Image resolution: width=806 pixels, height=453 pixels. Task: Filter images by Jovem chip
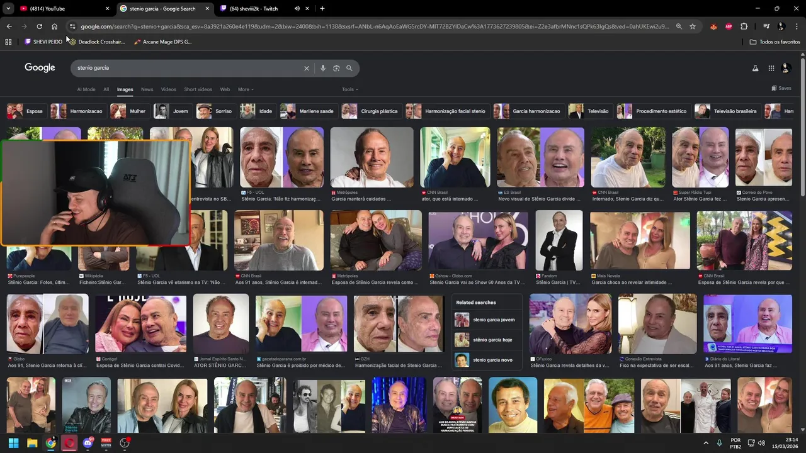[x=172, y=111]
